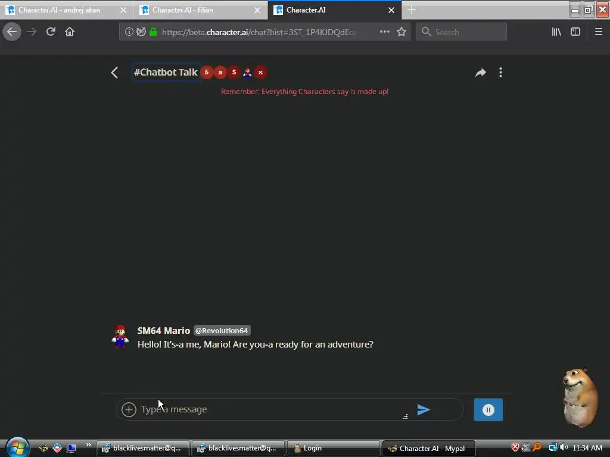Click the SM64 Mario avatar beside the message
Viewport: 610px width, 457px height.
(x=120, y=336)
